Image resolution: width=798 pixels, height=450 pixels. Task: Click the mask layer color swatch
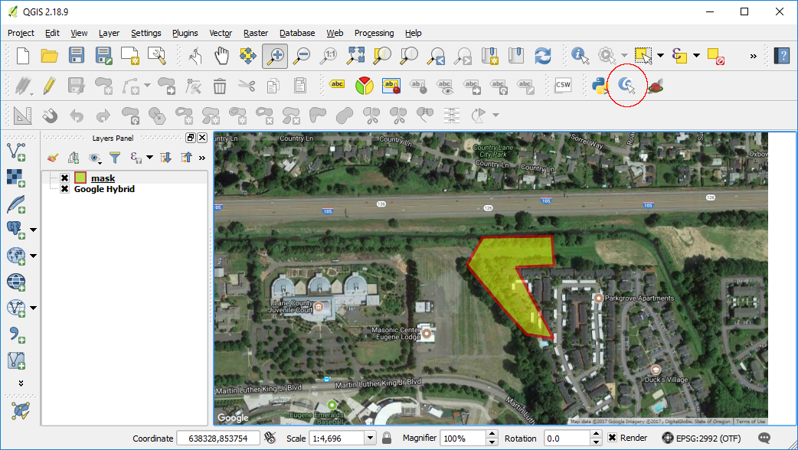80,177
